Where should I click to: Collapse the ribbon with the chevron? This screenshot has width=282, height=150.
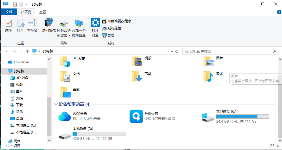point(273,12)
